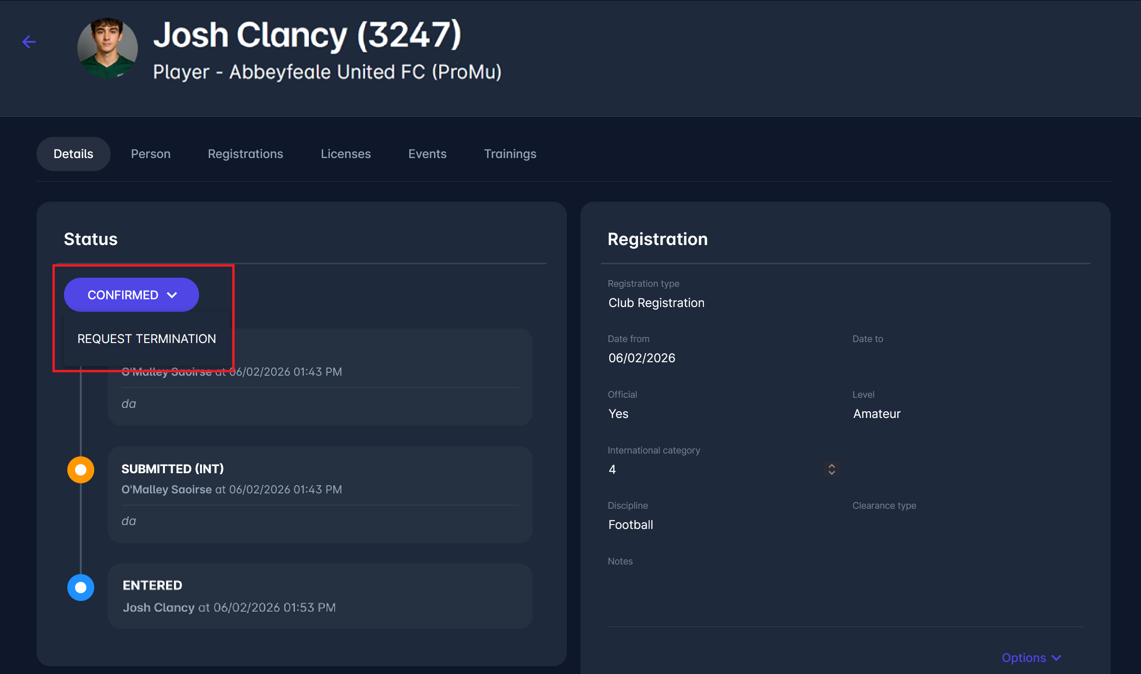
Task: Click the orange SUBMITTED (INT) timeline marker
Action: [x=81, y=470]
